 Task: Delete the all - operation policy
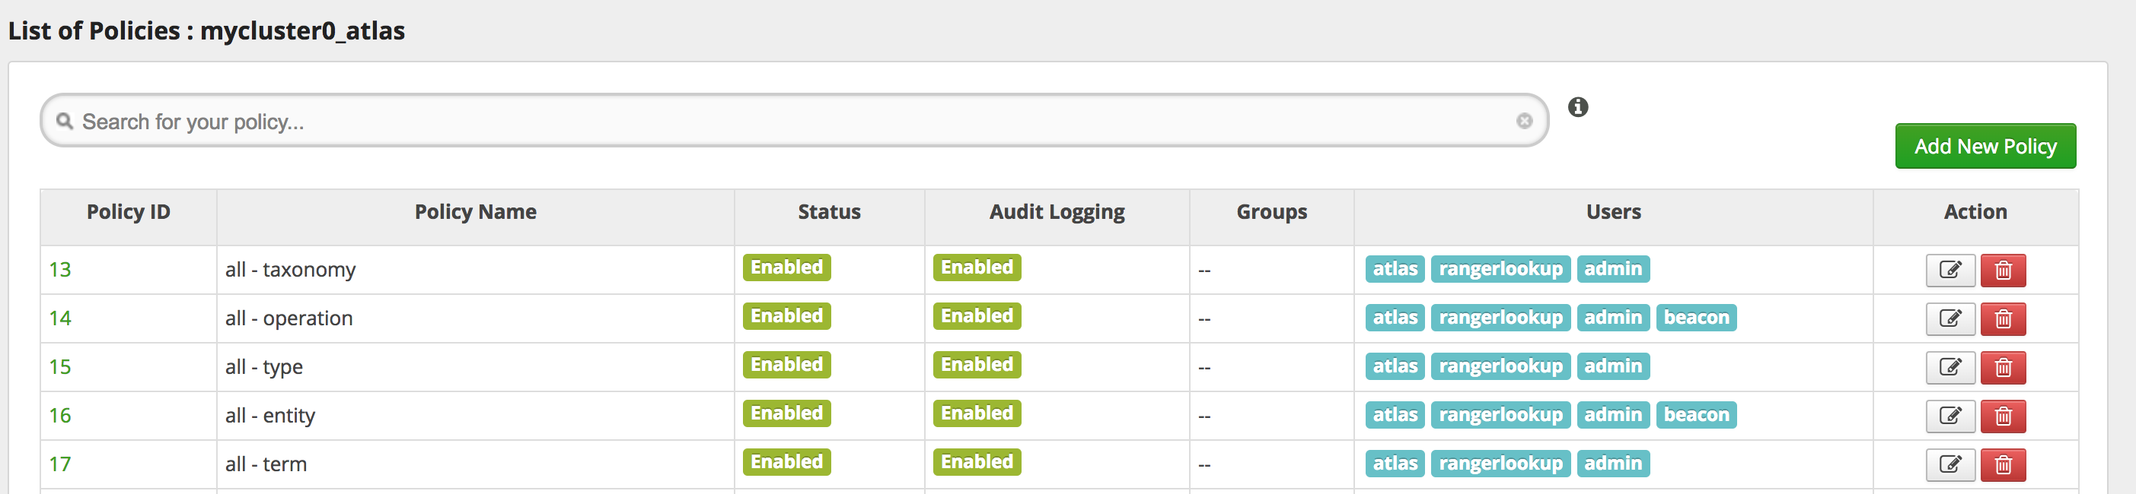(2003, 318)
